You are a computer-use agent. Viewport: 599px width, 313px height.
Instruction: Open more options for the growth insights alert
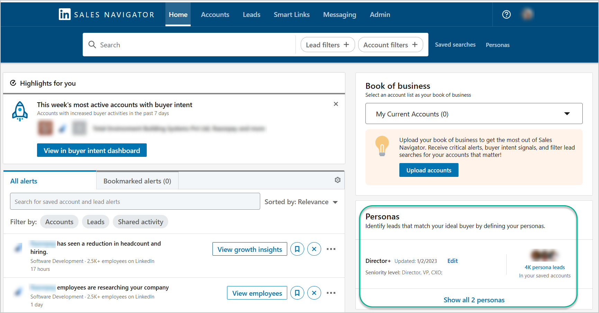(331, 249)
